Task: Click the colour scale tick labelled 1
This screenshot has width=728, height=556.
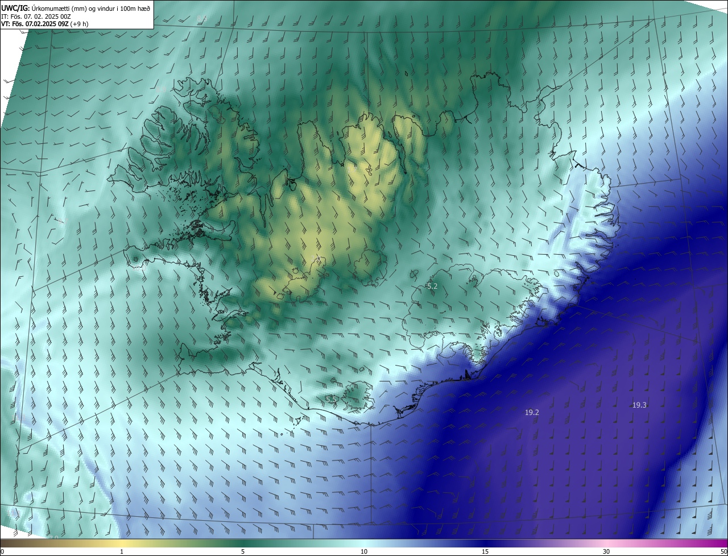Action: (x=122, y=551)
